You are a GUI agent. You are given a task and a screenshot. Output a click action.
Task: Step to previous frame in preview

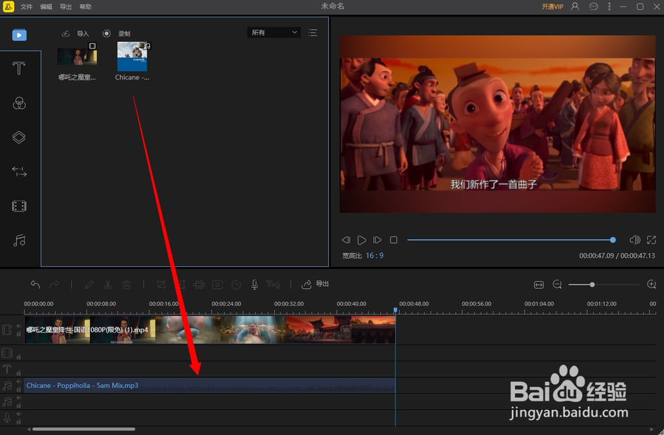click(x=346, y=240)
